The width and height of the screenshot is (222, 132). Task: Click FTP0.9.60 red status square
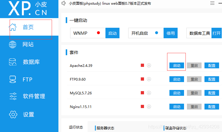pos(143,79)
